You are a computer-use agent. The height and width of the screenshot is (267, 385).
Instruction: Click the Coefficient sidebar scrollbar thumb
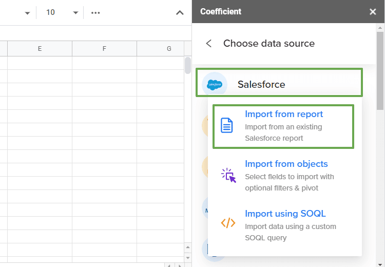(x=380, y=71)
